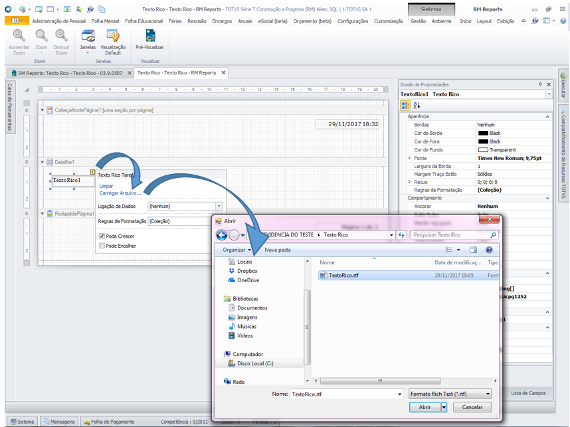
Task: Expand the Fonte property
Action: (409, 158)
